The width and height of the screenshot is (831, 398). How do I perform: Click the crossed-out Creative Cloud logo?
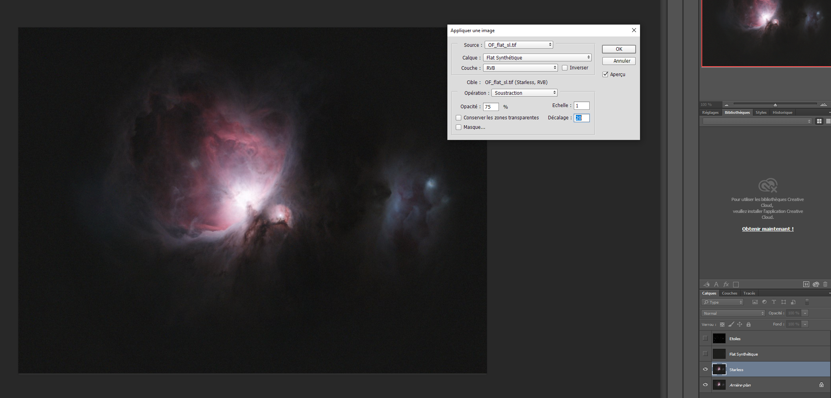[768, 185]
